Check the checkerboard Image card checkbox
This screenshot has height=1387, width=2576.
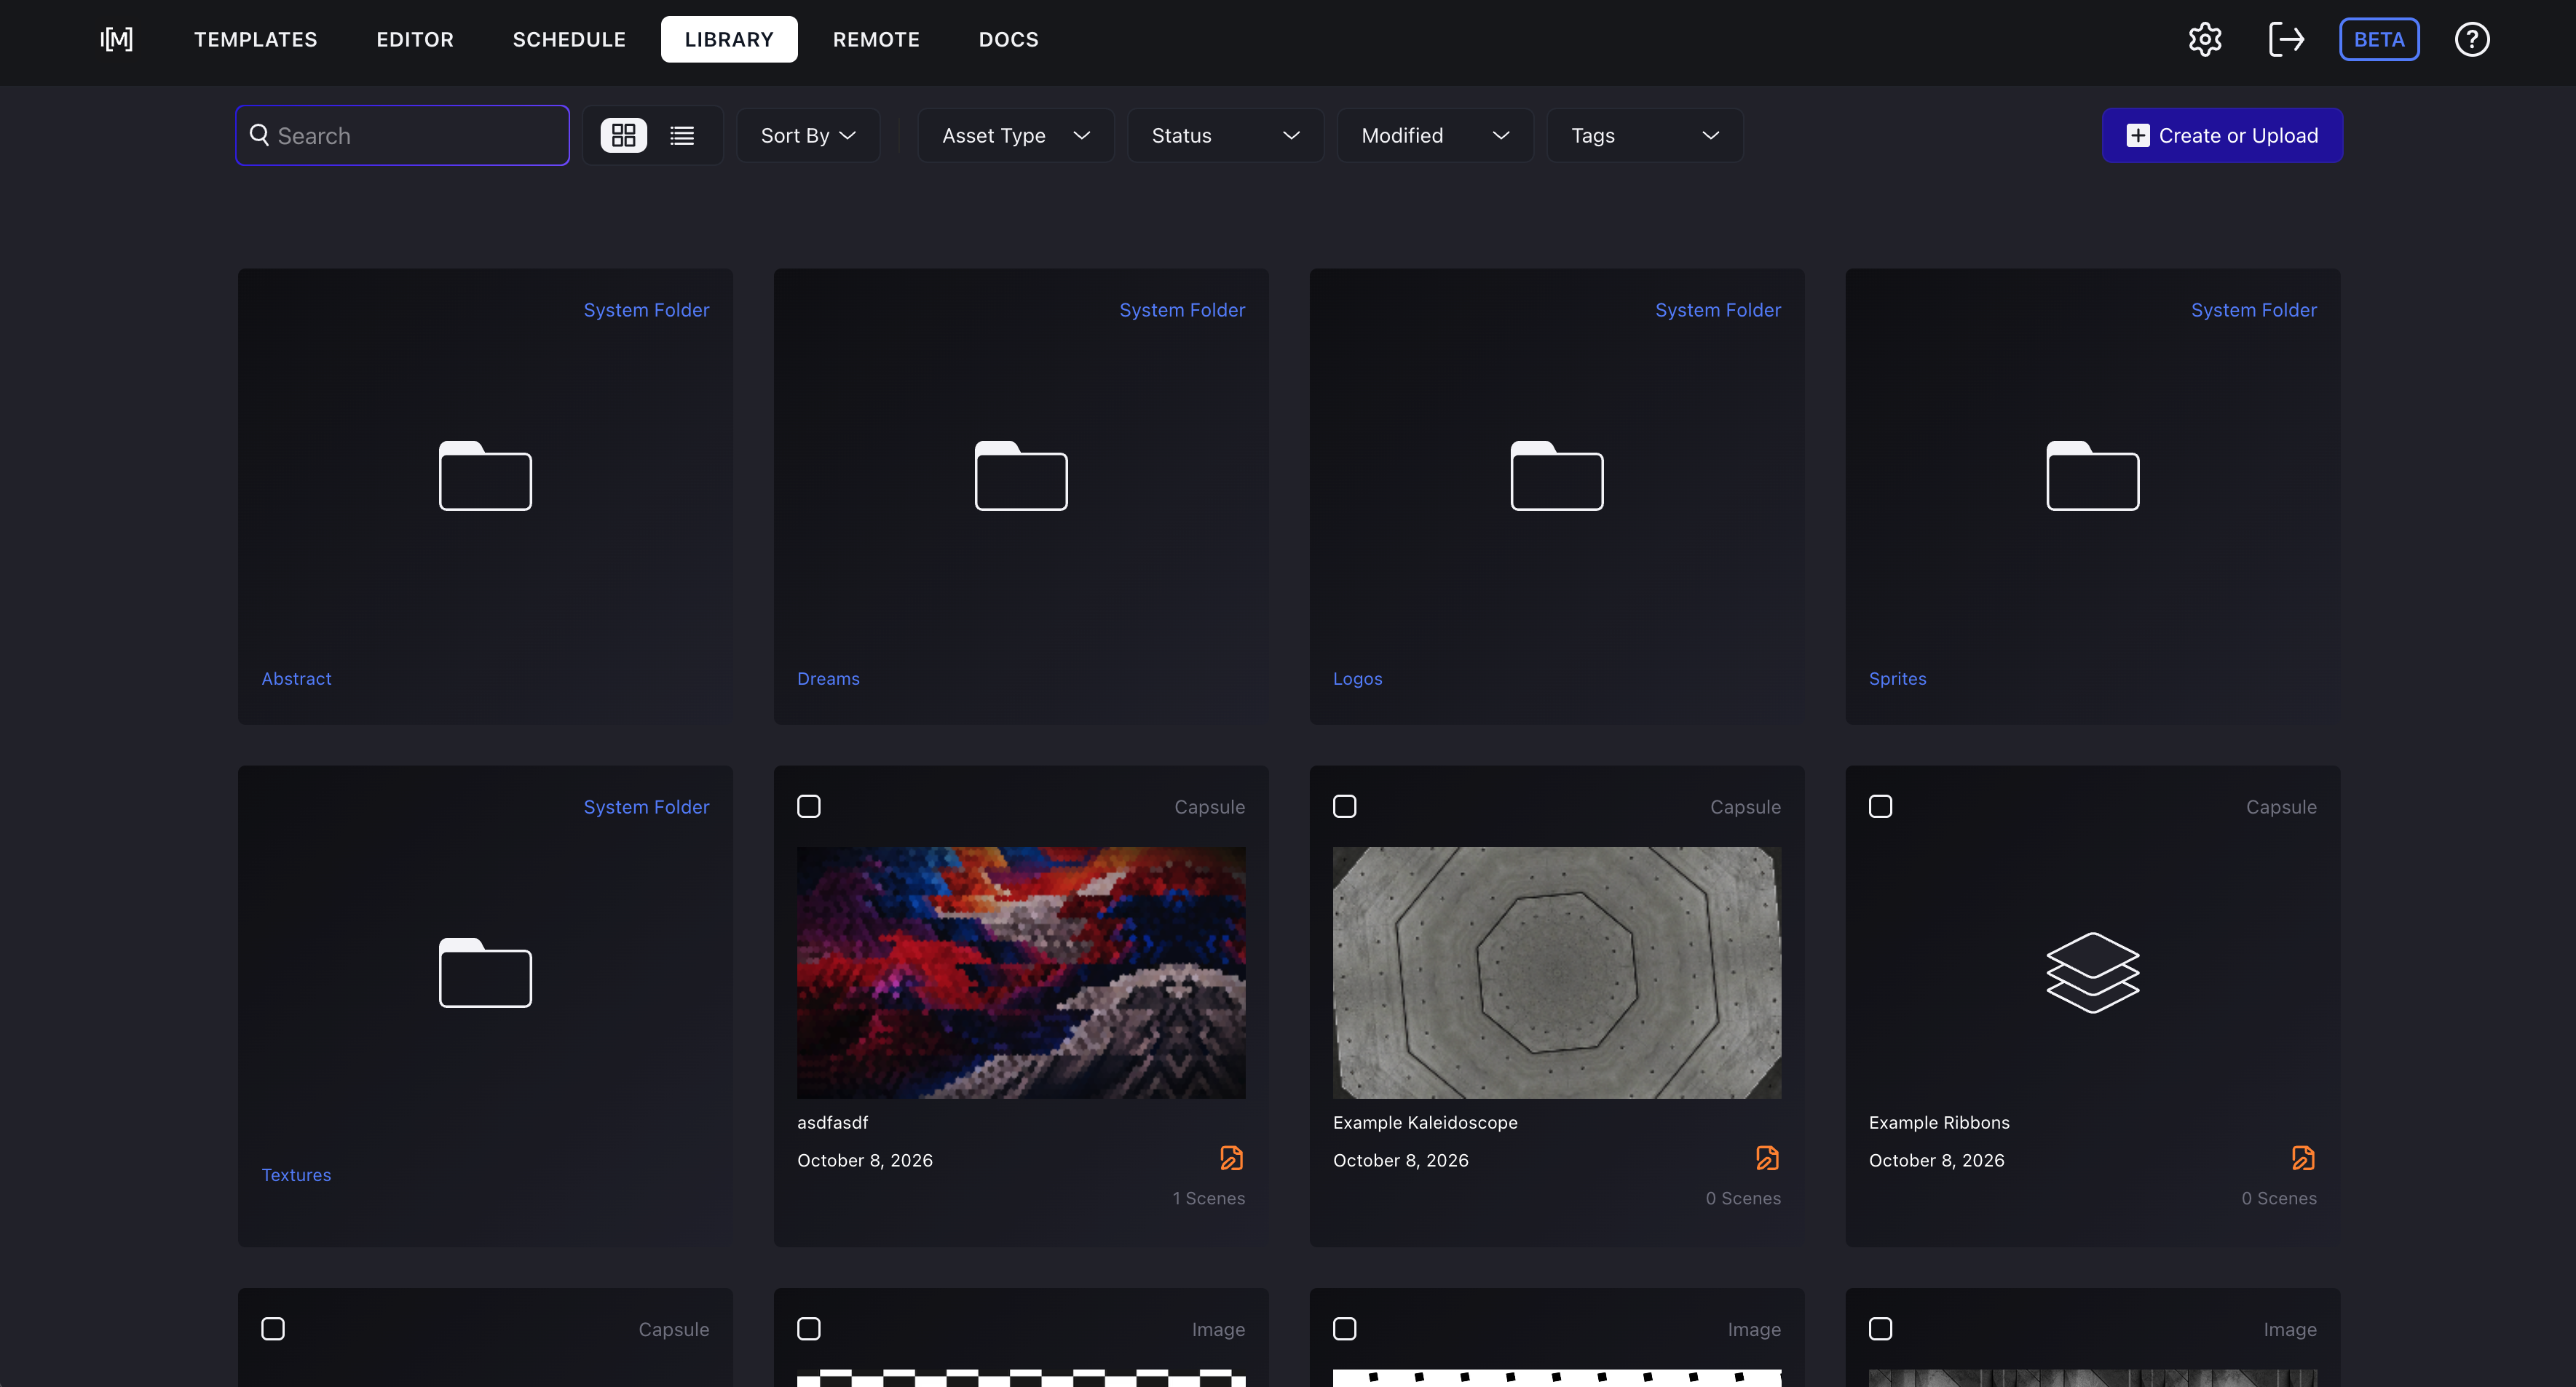(809, 1329)
